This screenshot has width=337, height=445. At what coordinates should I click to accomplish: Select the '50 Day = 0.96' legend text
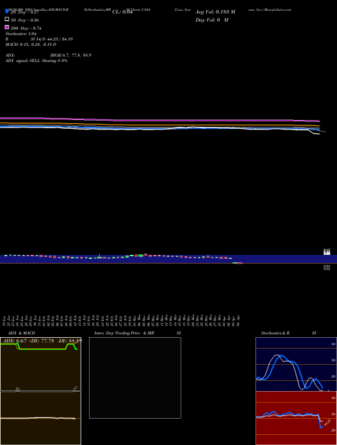(x=25, y=20)
